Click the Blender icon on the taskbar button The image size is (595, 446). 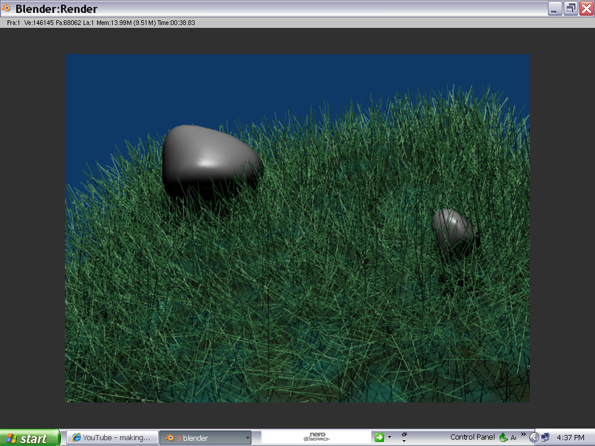tap(170, 438)
